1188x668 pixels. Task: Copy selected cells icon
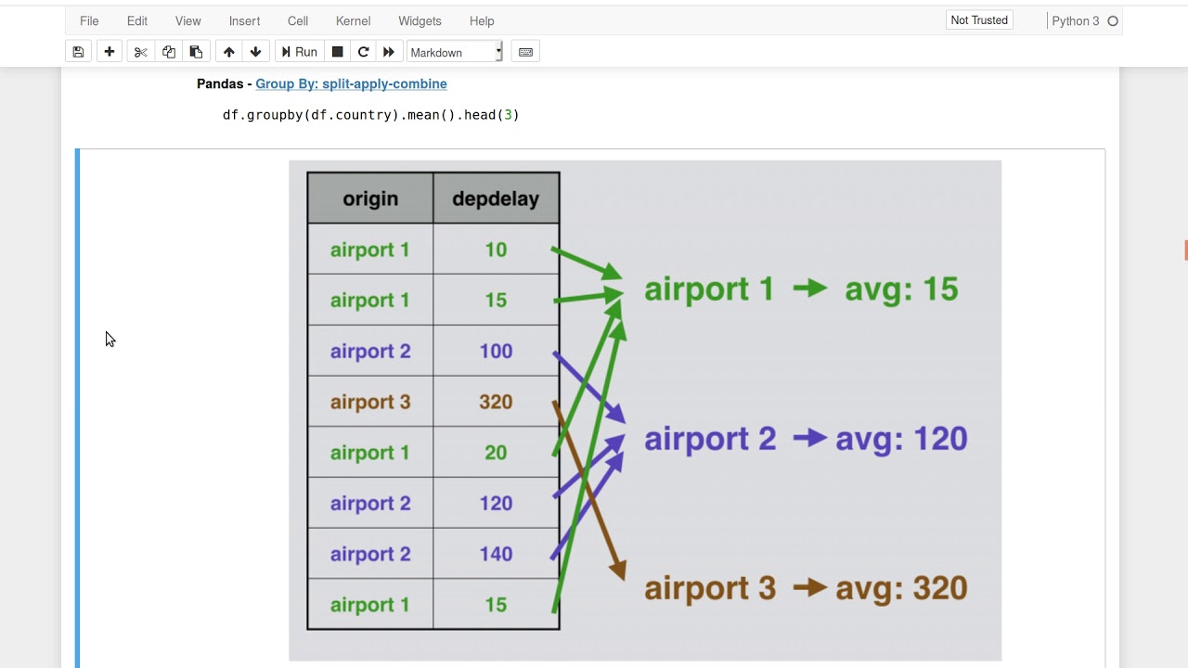pyautogui.click(x=168, y=52)
